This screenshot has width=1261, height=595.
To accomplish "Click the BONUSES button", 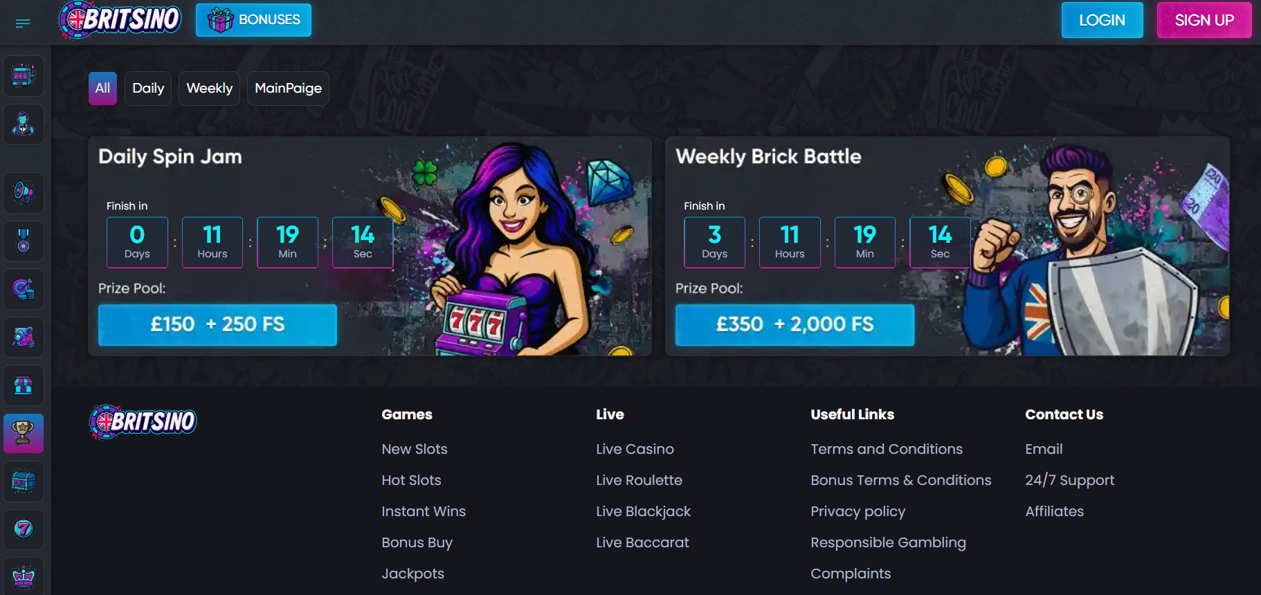I will pyautogui.click(x=253, y=20).
